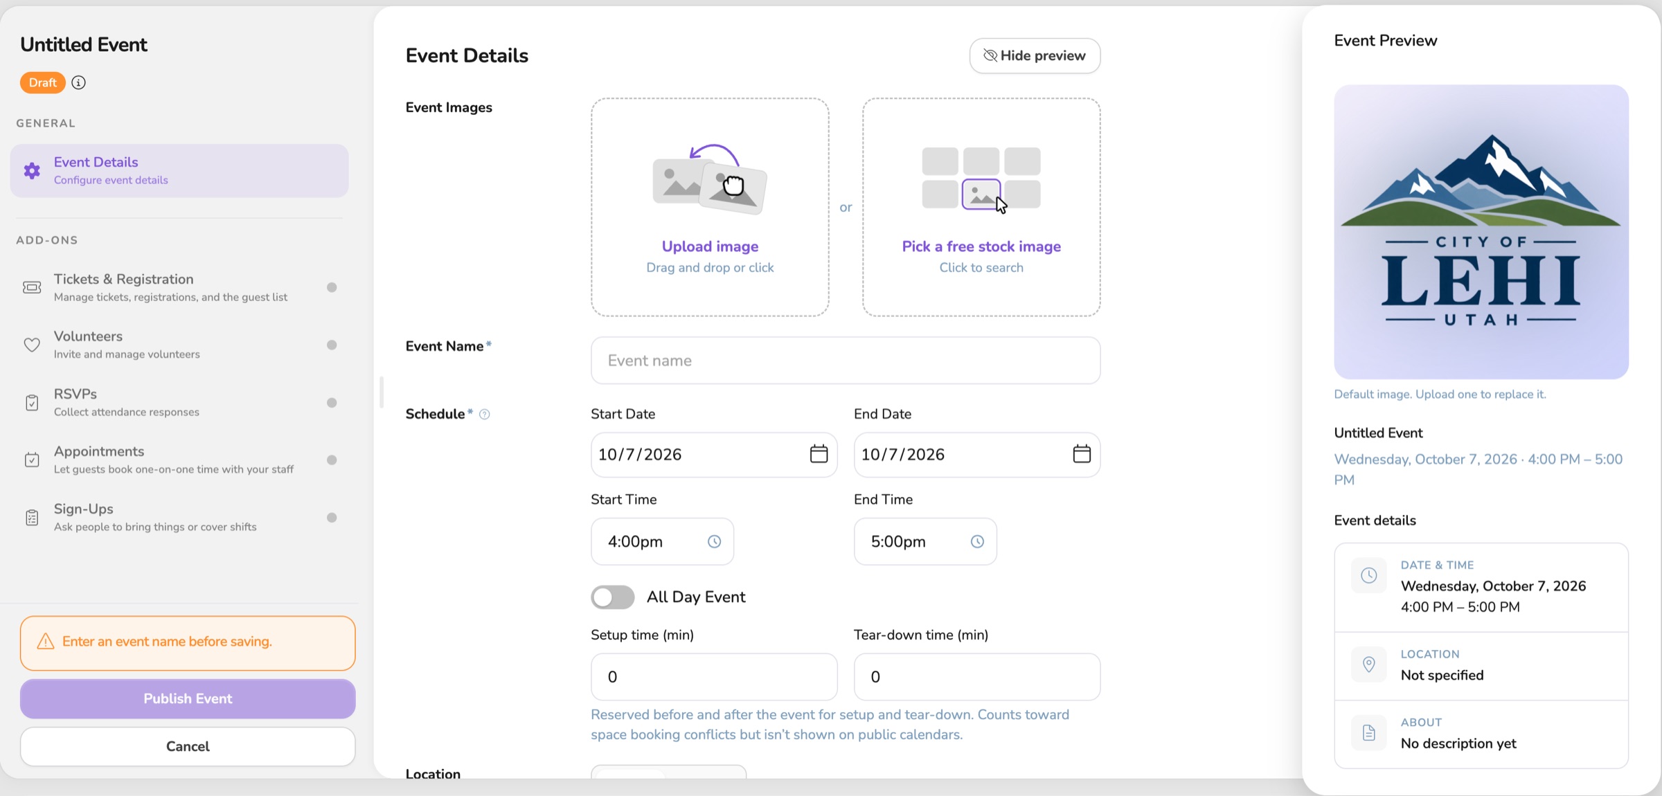Image resolution: width=1662 pixels, height=796 pixels.
Task: Open the End Time 5:00pm field
Action: [925, 541]
